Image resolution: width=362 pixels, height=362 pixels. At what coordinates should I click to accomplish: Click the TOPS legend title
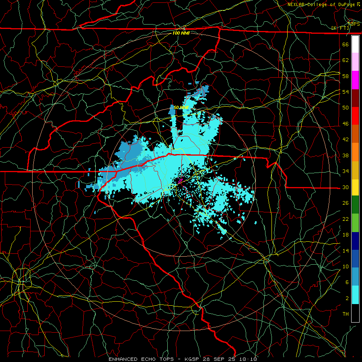[354, 24]
